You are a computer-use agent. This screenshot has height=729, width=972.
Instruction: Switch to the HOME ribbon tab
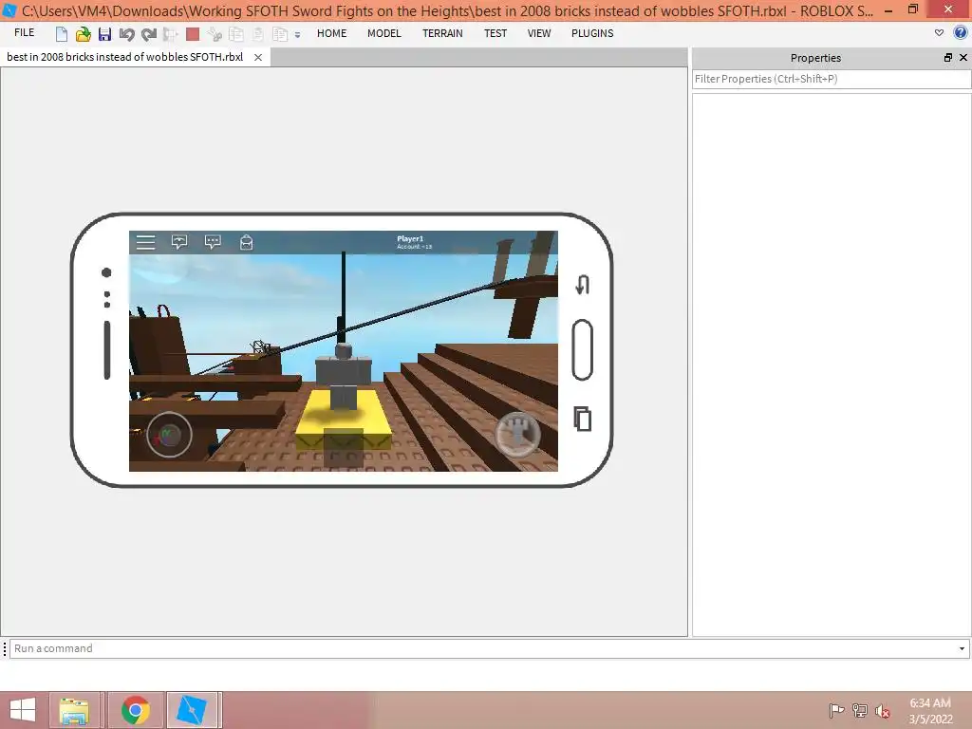click(x=331, y=33)
